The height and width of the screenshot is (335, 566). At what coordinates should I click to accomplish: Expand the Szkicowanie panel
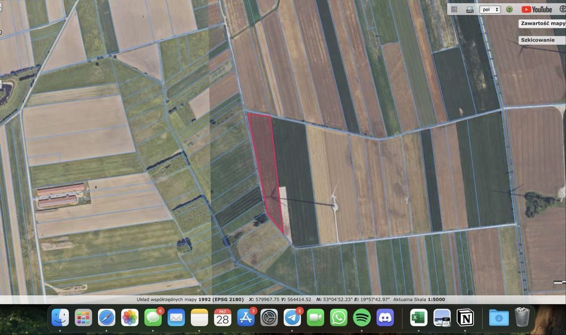coord(542,41)
